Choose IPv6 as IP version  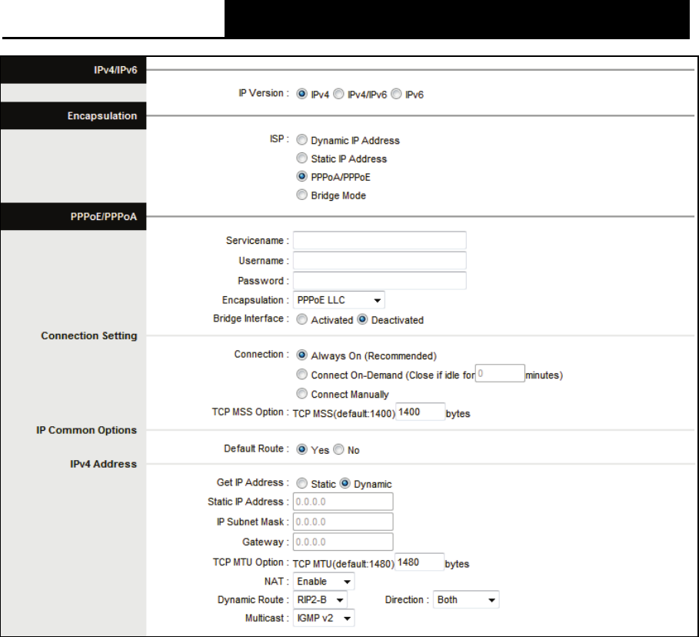click(x=396, y=94)
